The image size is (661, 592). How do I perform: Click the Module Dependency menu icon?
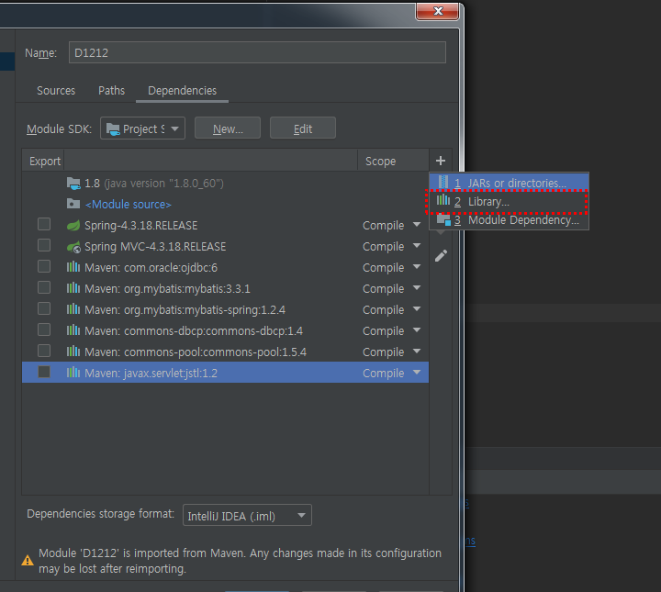[444, 219]
